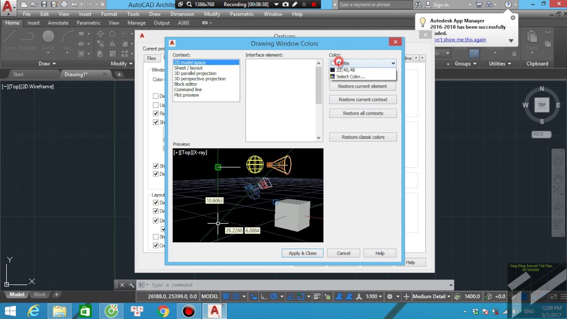Toggle object snap in status bar

[x=301, y=296]
